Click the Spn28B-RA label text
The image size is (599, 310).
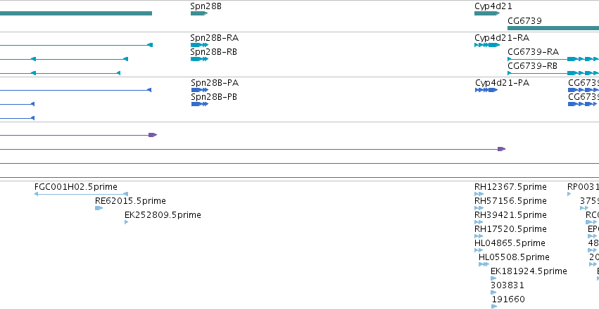pos(214,38)
